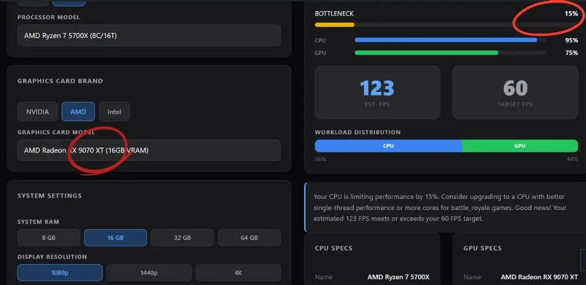Select Intel graphics card brand

point(114,112)
